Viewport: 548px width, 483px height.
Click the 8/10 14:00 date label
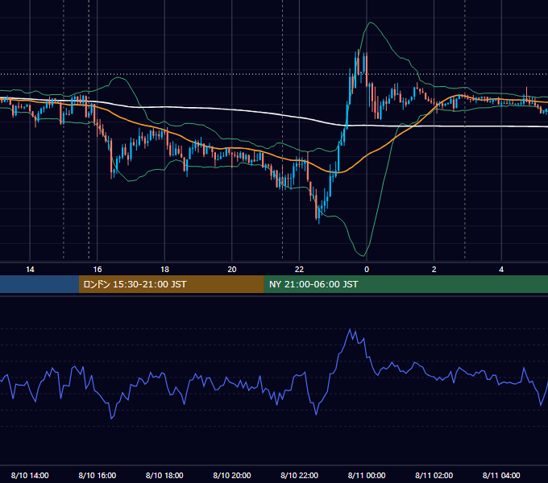pos(30,475)
